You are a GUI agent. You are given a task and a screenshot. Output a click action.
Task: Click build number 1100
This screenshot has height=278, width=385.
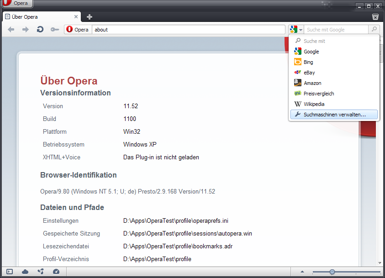pos(130,119)
